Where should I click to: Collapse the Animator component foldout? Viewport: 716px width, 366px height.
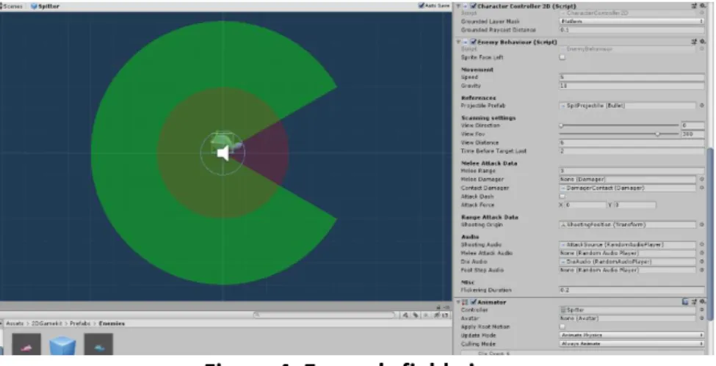point(459,301)
